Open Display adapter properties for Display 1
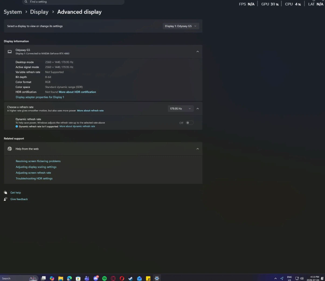325x281 pixels. click(40, 97)
